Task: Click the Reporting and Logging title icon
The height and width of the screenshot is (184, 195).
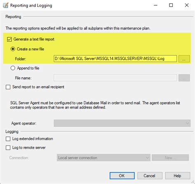Action: (x=5, y=5)
